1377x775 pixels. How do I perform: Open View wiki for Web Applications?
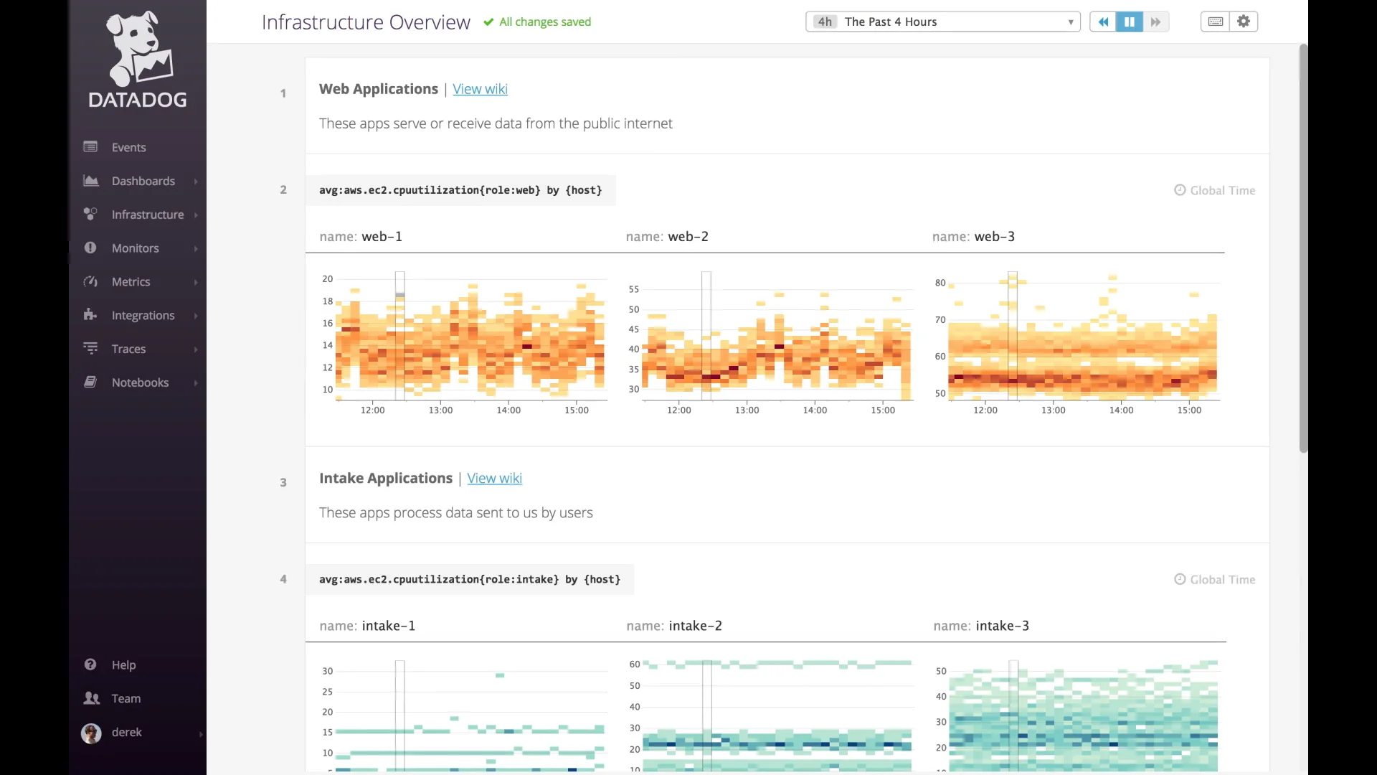pyautogui.click(x=481, y=89)
